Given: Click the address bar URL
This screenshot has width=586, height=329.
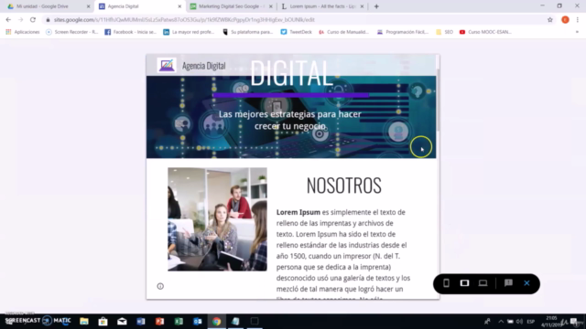Looking at the screenshot, I should point(184,20).
